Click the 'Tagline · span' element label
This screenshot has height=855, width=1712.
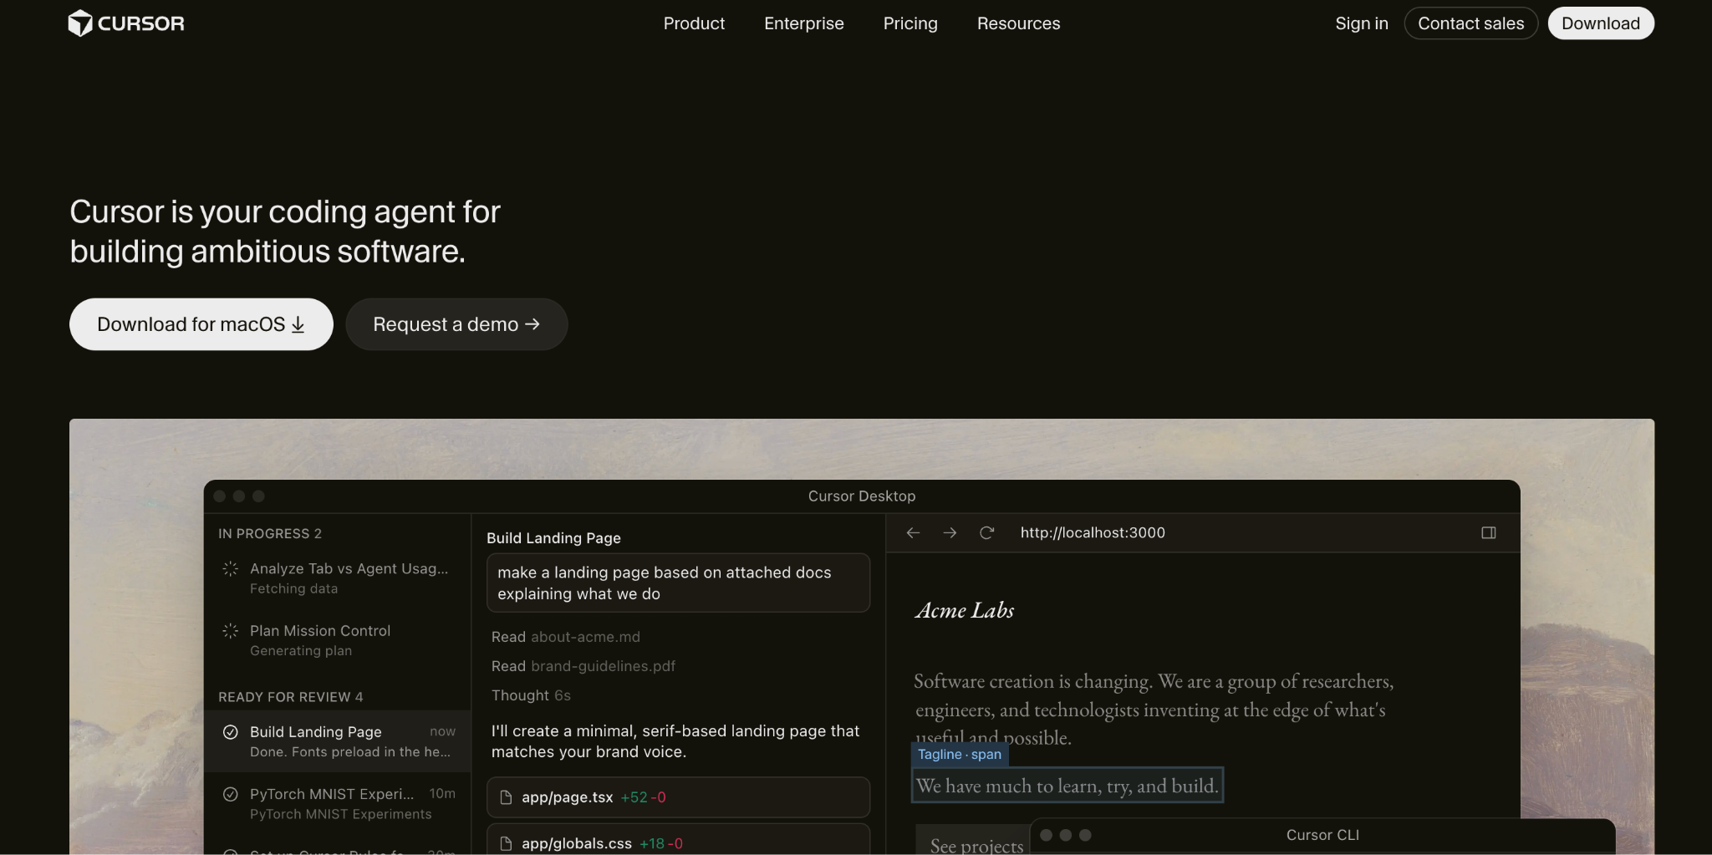[x=960, y=755]
